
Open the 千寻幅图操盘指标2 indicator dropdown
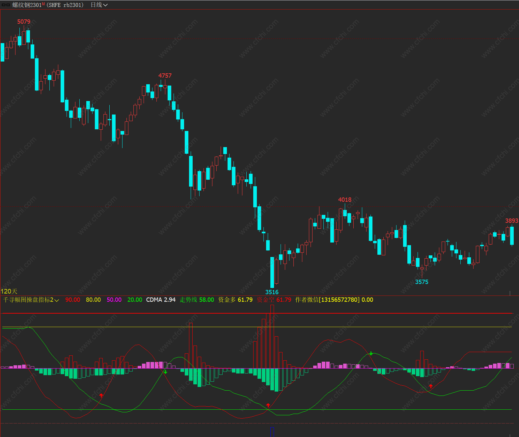tap(31, 300)
